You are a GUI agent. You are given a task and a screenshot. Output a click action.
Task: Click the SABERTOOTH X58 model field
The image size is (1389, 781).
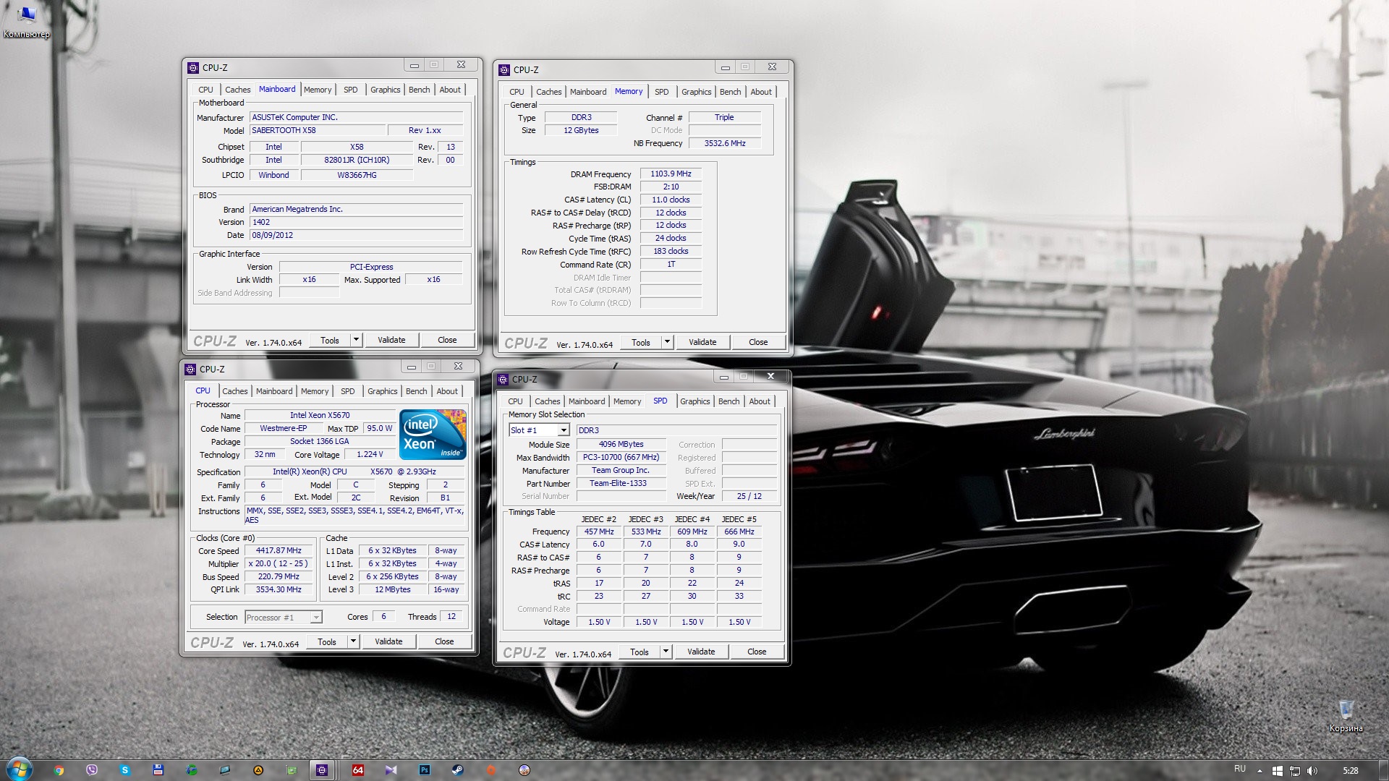pyautogui.click(x=317, y=130)
